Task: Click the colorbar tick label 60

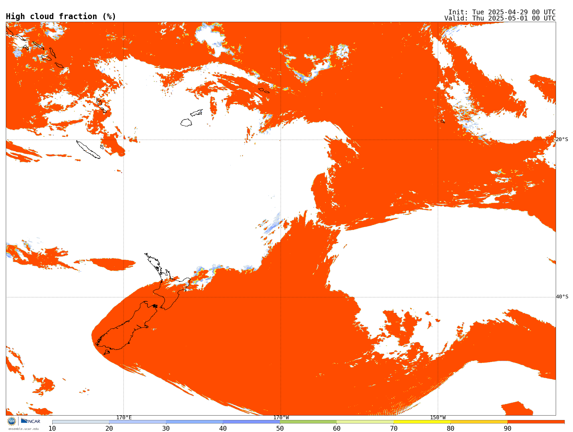Action: coord(337,428)
